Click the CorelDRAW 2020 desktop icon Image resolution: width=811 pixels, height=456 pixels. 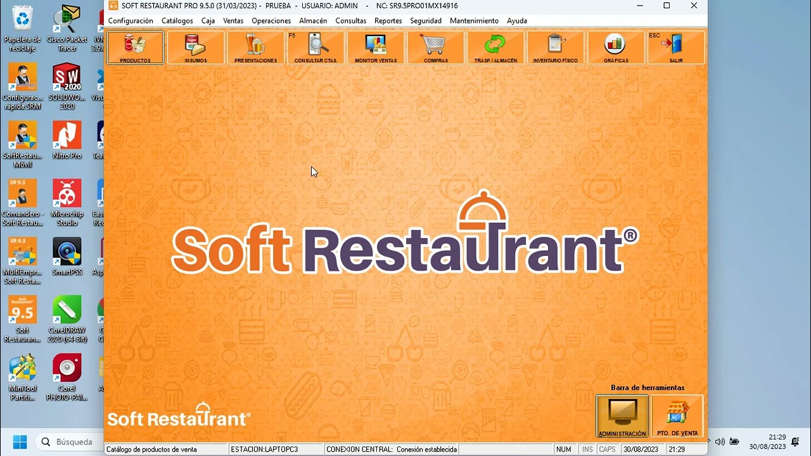tap(67, 319)
